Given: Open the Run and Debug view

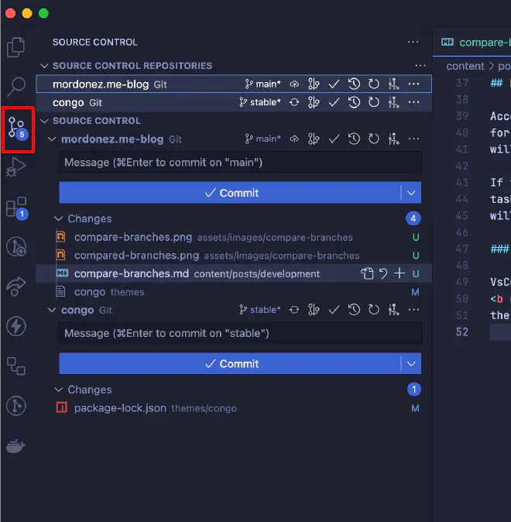Looking at the screenshot, I should tap(15, 167).
